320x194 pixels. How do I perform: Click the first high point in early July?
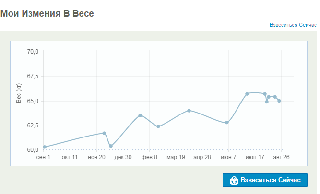click(x=247, y=94)
